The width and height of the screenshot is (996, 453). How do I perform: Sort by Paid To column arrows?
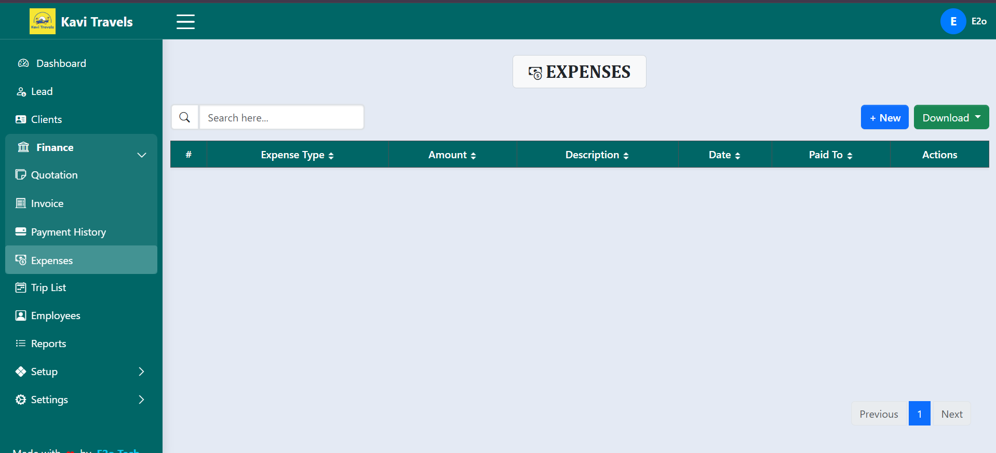click(850, 156)
